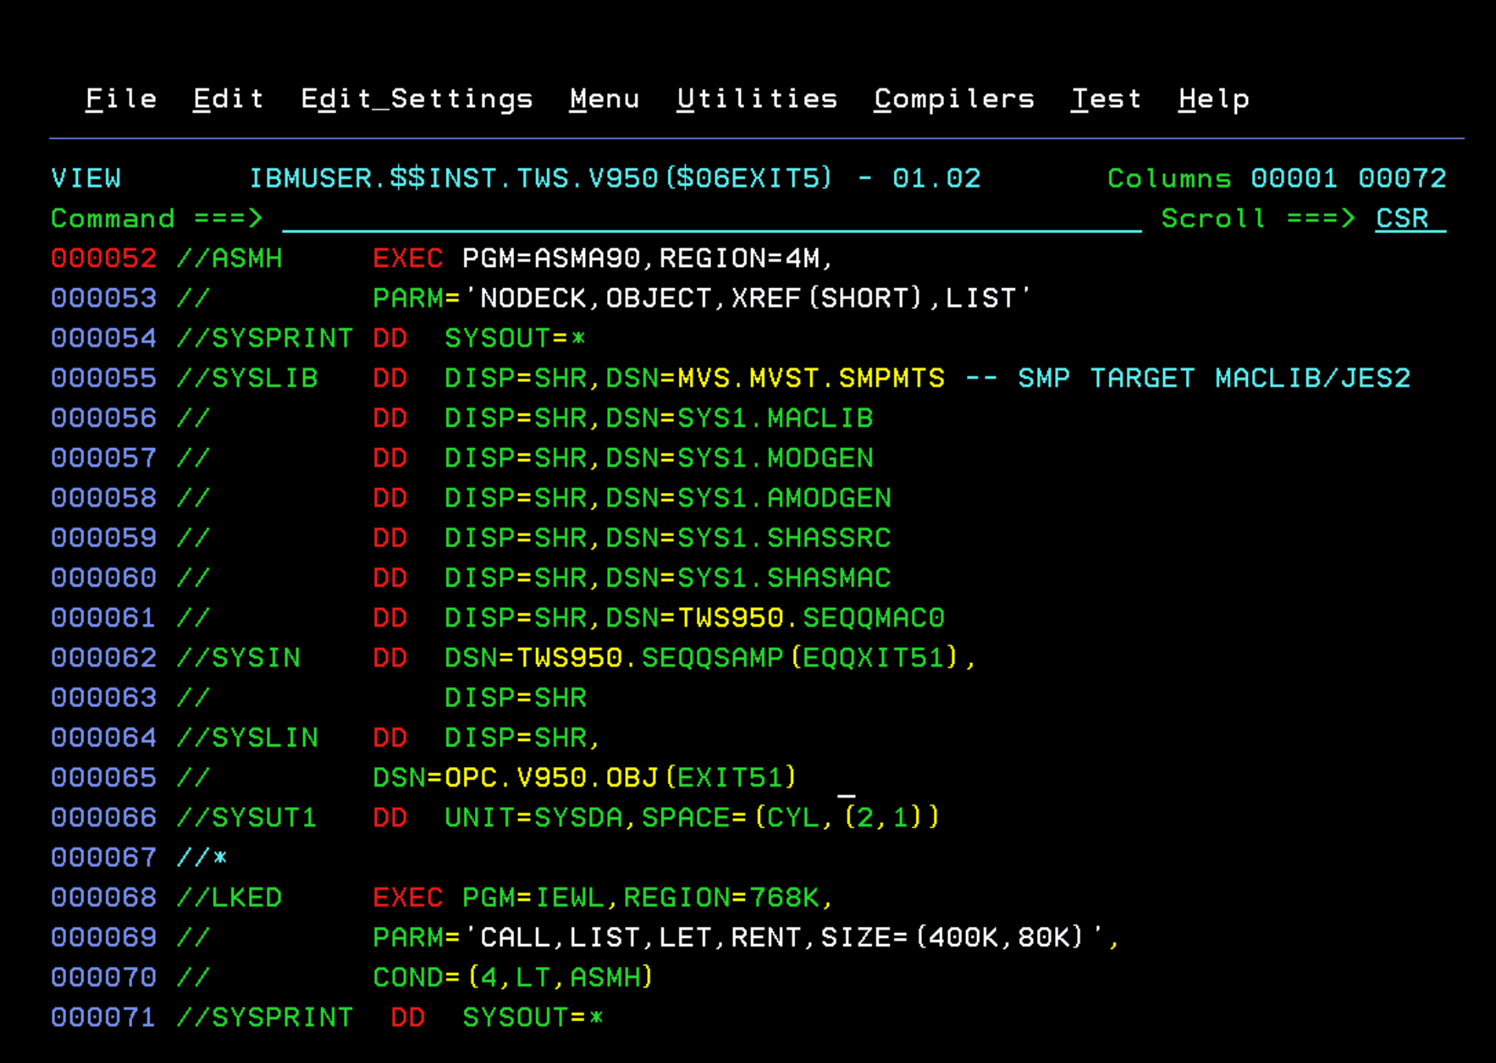Open the Help menu
The width and height of the screenshot is (1496, 1063).
(x=1214, y=98)
